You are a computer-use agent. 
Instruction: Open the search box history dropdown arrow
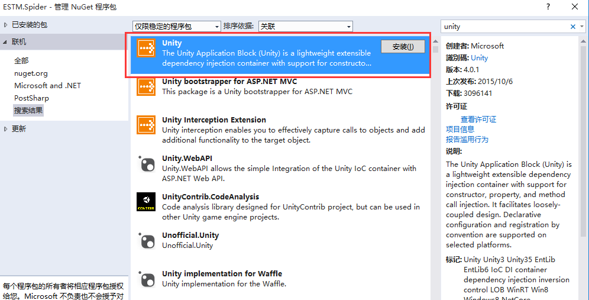point(582,27)
